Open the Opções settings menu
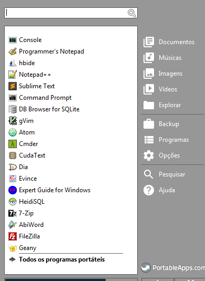The width and height of the screenshot is (205, 281). point(161,155)
